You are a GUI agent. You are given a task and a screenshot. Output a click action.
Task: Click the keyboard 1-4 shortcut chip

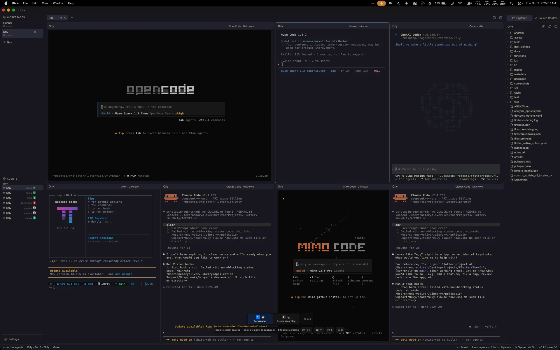tap(307, 330)
